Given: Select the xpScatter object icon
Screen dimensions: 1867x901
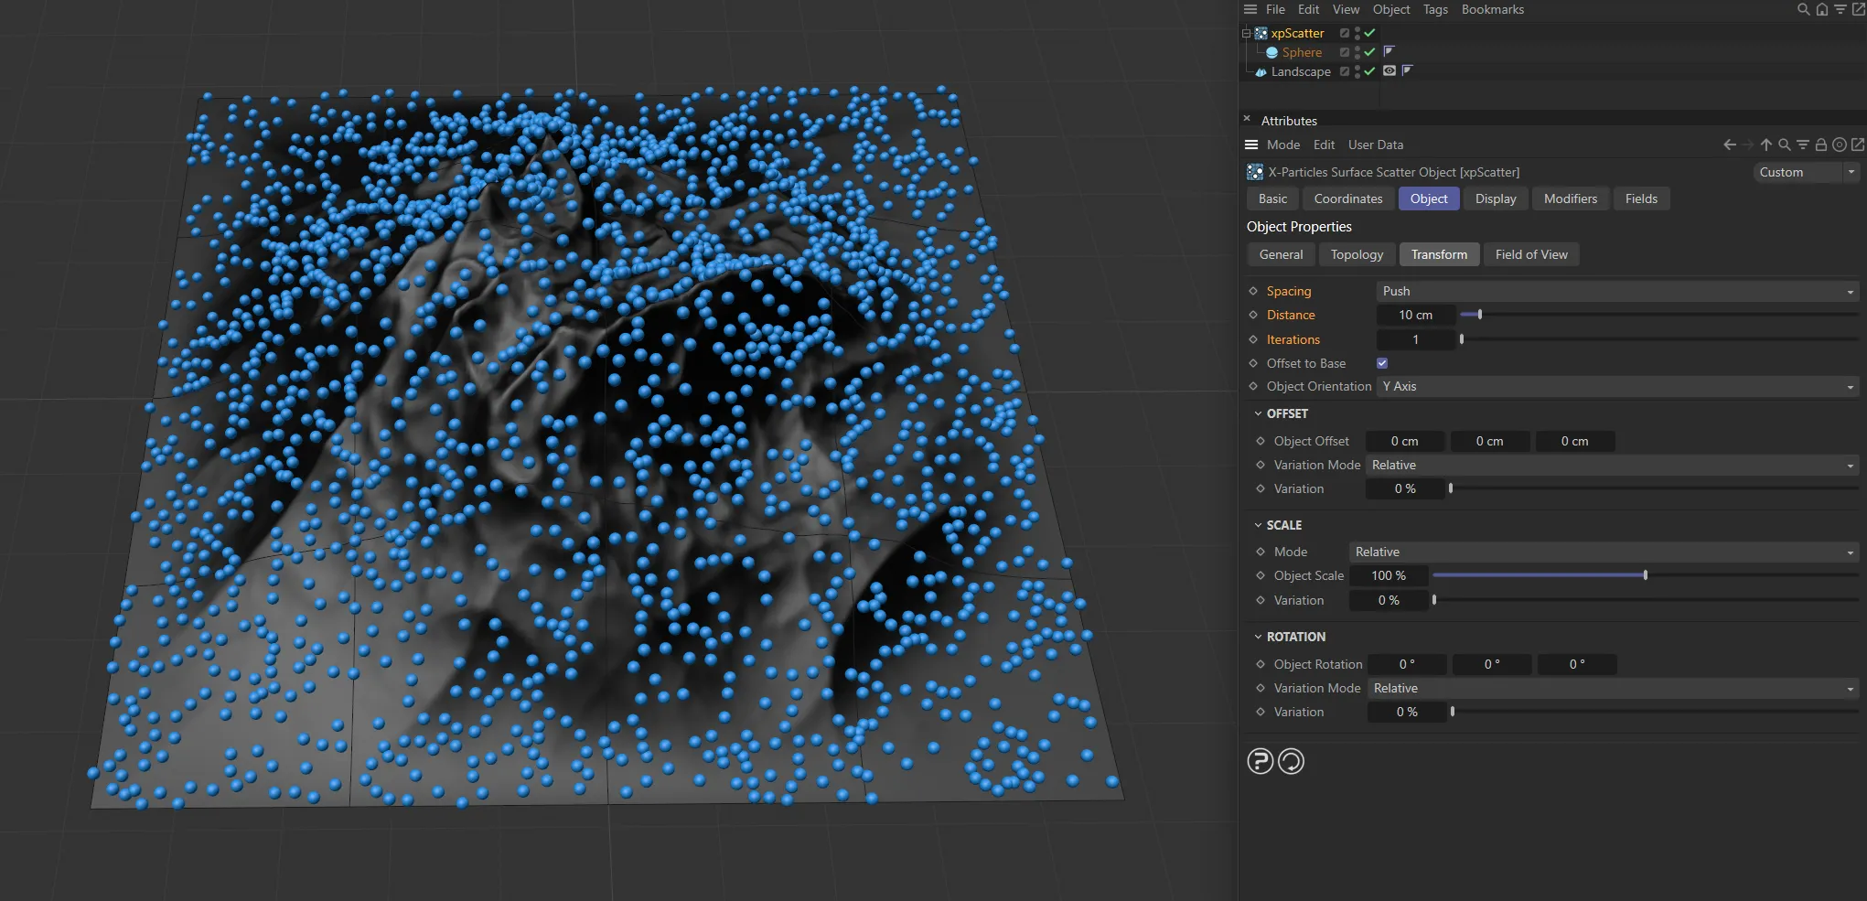Looking at the screenshot, I should pos(1261,33).
